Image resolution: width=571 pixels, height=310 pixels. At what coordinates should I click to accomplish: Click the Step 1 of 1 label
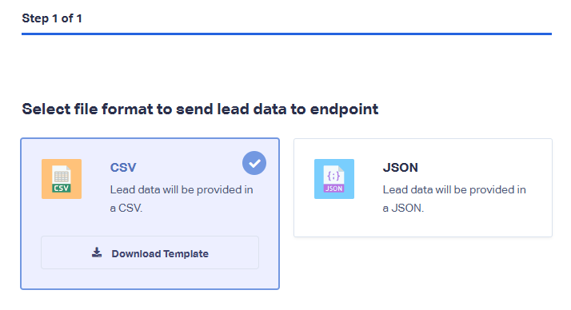point(52,18)
